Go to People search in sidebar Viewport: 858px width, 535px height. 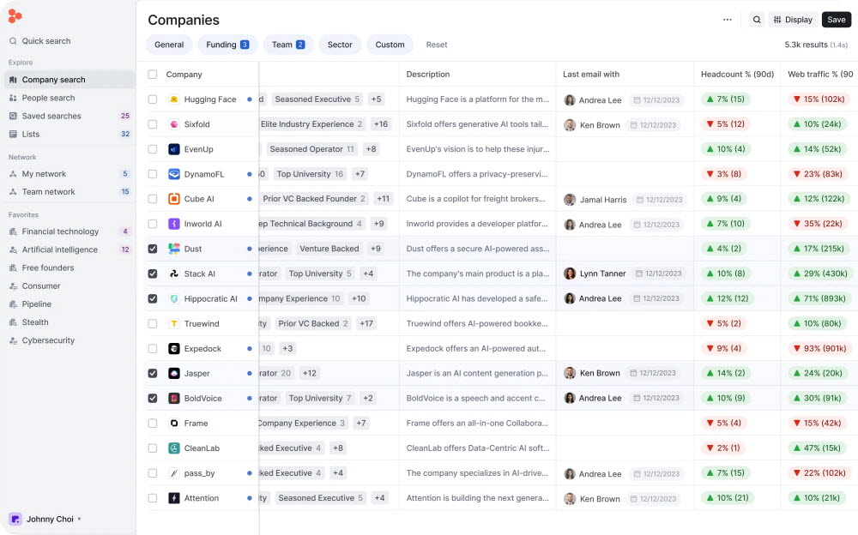click(48, 98)
